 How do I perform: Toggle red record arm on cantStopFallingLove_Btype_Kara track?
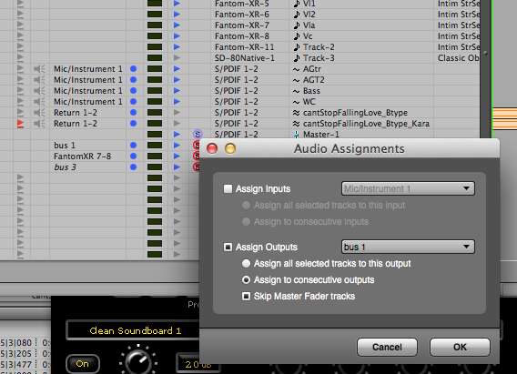(x=20, y=124)
